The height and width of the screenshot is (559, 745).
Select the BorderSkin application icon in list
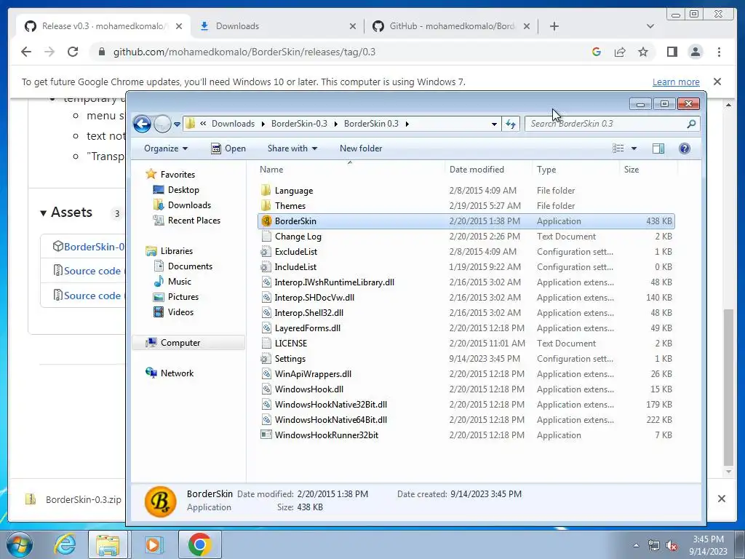coord(266,221)
